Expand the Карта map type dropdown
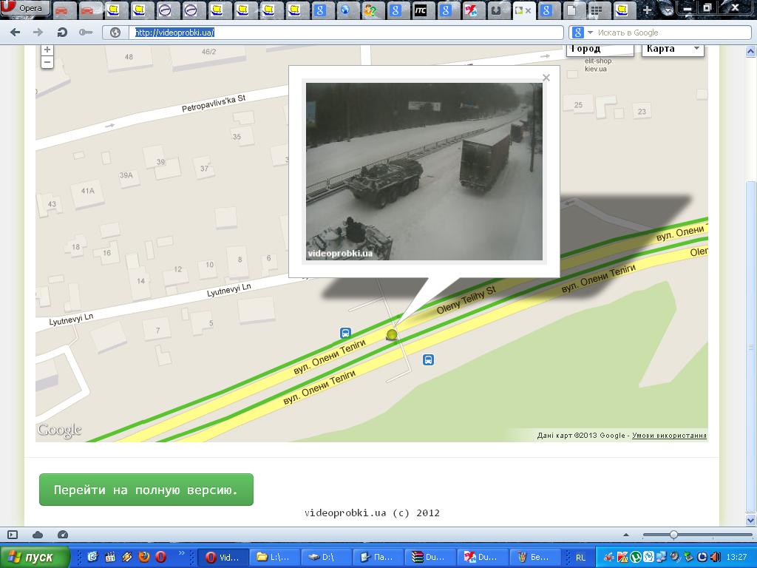The image size is (757, 568). click(671, 49)
